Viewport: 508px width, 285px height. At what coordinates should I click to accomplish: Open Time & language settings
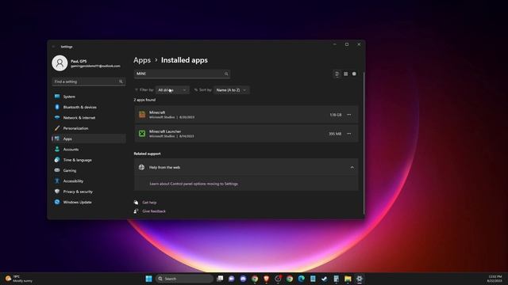(88, 160)
